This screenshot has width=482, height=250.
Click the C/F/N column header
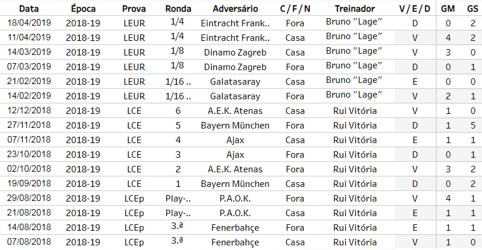(294, 9)
